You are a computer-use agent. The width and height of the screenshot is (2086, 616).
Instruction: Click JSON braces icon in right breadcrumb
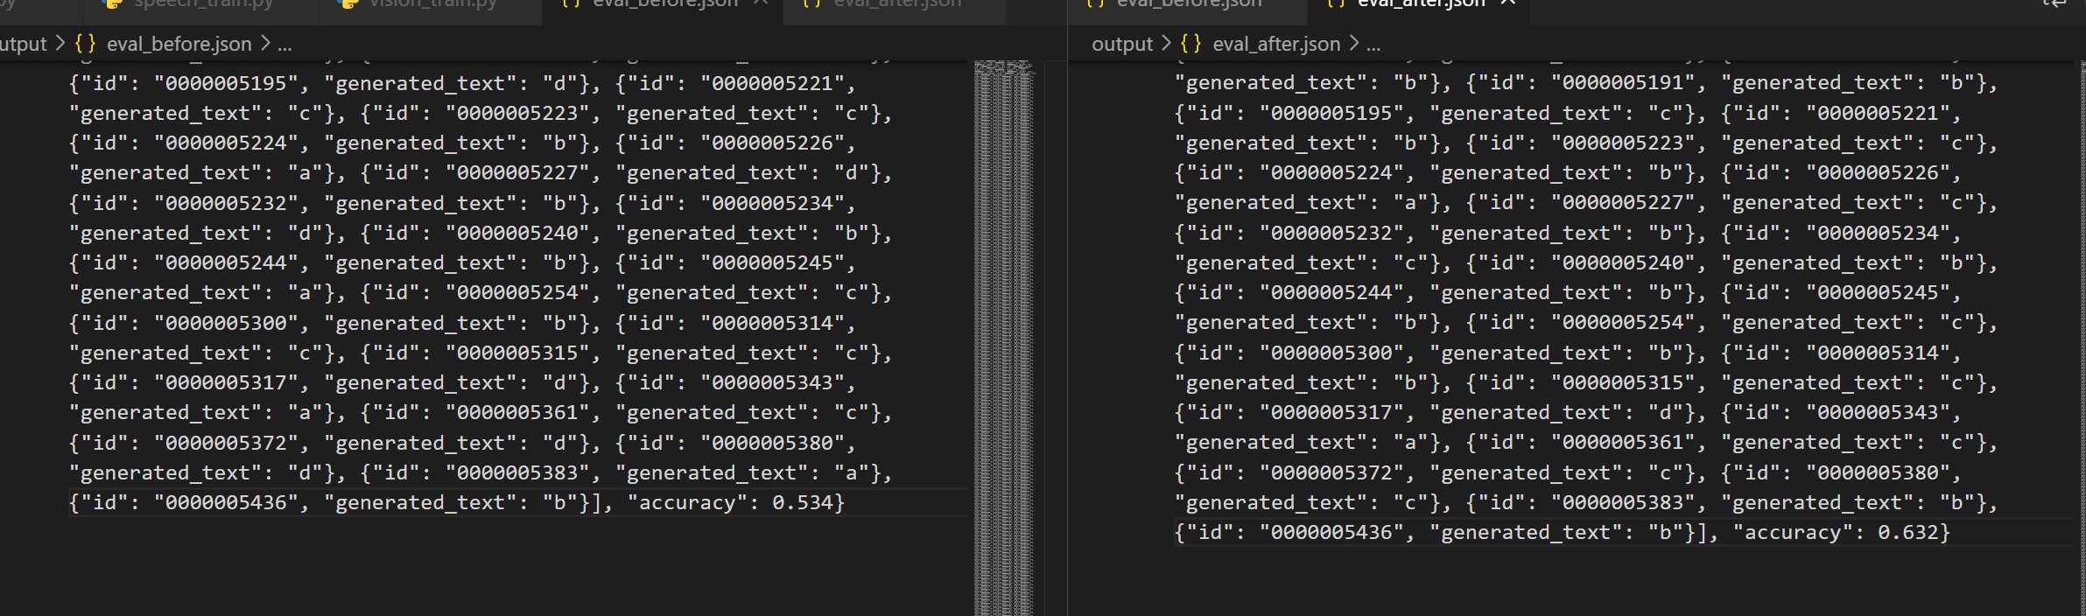[x=1190, y=44]
